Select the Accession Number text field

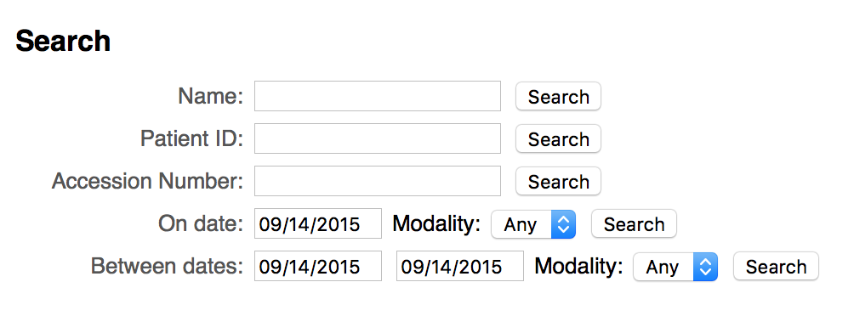(x=378, y=181)
